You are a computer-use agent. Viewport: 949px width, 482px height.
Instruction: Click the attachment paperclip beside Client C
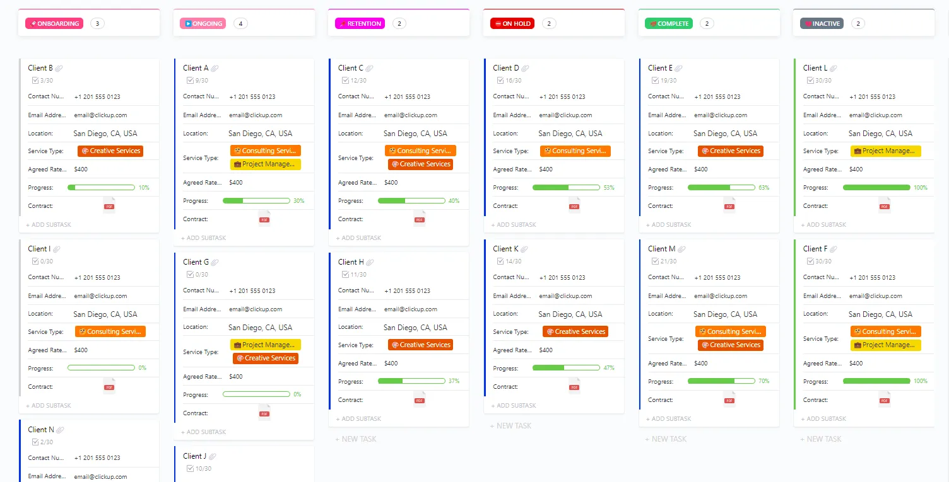tap(369, 68)
